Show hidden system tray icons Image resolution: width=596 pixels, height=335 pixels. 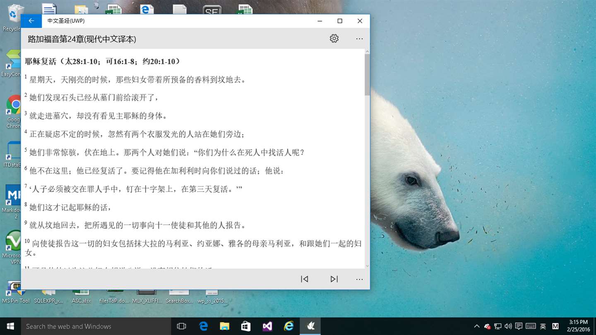[477, 326]
